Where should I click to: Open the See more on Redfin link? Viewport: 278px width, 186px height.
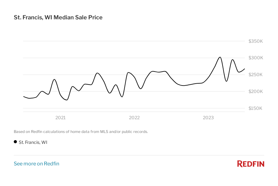pyautogui.click(x=36, y=164)
